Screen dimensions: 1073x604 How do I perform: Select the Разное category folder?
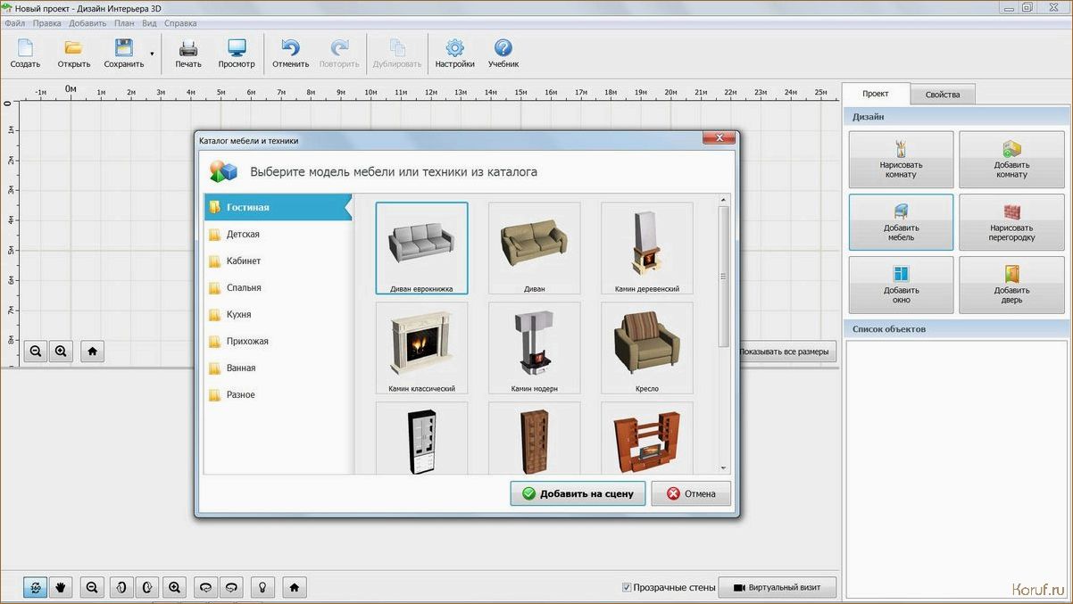point(278,394)
